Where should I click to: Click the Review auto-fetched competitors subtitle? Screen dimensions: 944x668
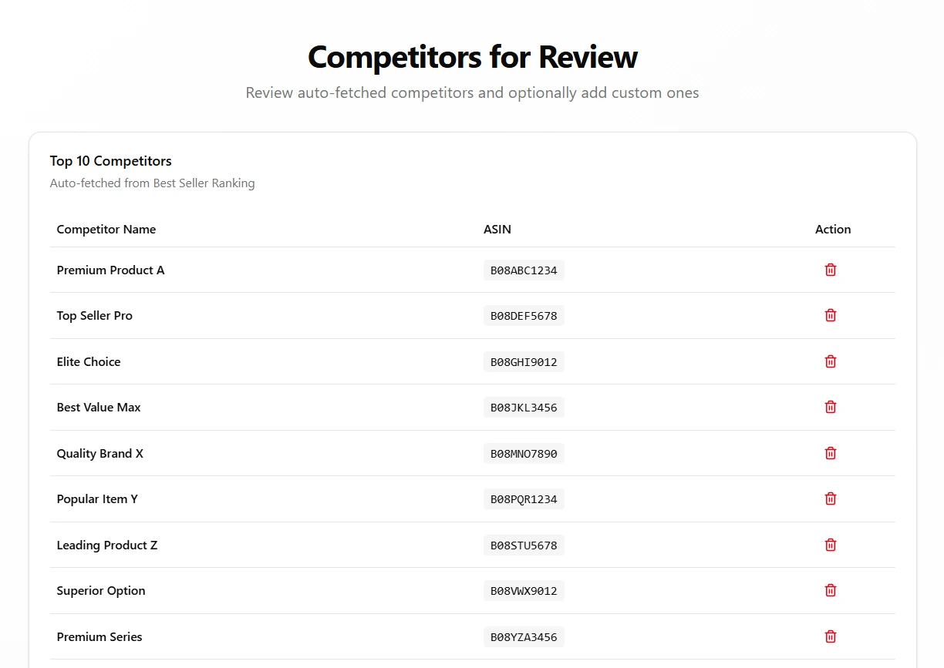click(472, 92)
